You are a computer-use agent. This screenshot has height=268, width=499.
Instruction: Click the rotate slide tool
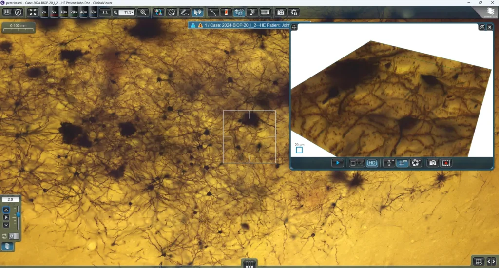171,12
